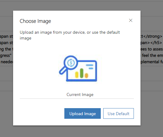Click the upload instructions description text
The image size is (163, 137).
tap(70, 35)
